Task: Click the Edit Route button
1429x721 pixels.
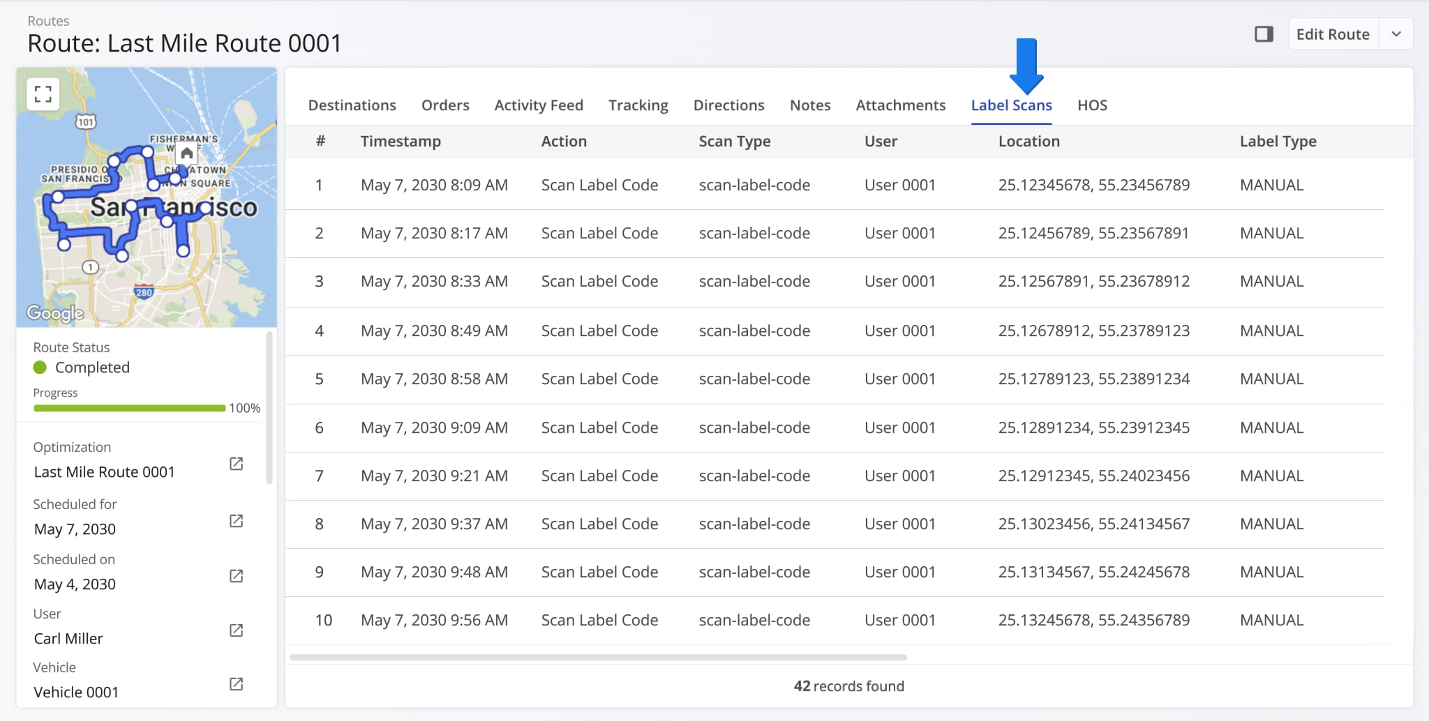Action: click(1332, 34)
